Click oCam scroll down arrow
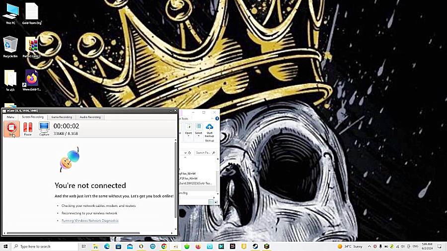 [x=175, y=229]
